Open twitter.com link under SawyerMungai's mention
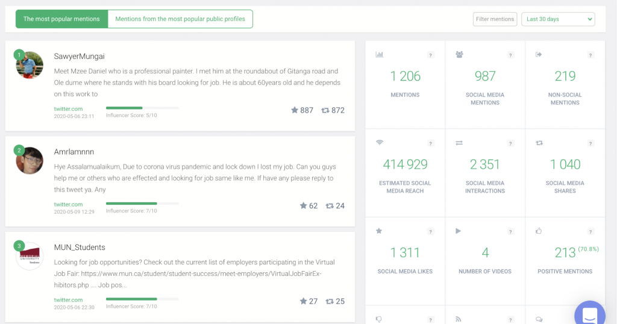Screen dimensions: 617x324 (x=68, y=109)
